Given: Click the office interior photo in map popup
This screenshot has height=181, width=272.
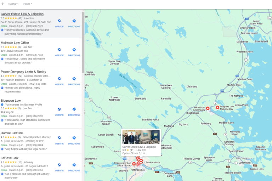Looking at the screenshot, I should pos(151,137).
